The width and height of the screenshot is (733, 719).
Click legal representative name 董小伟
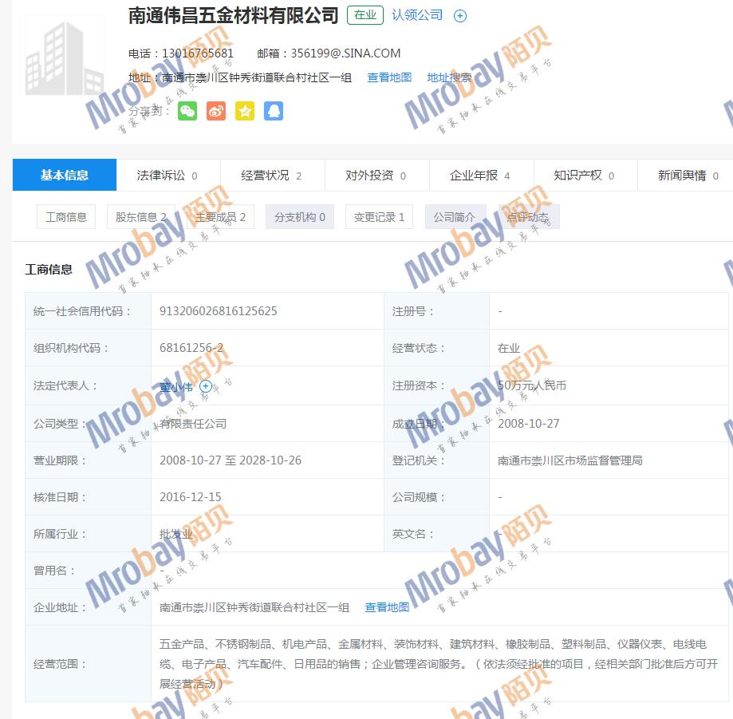pos(176,386)
